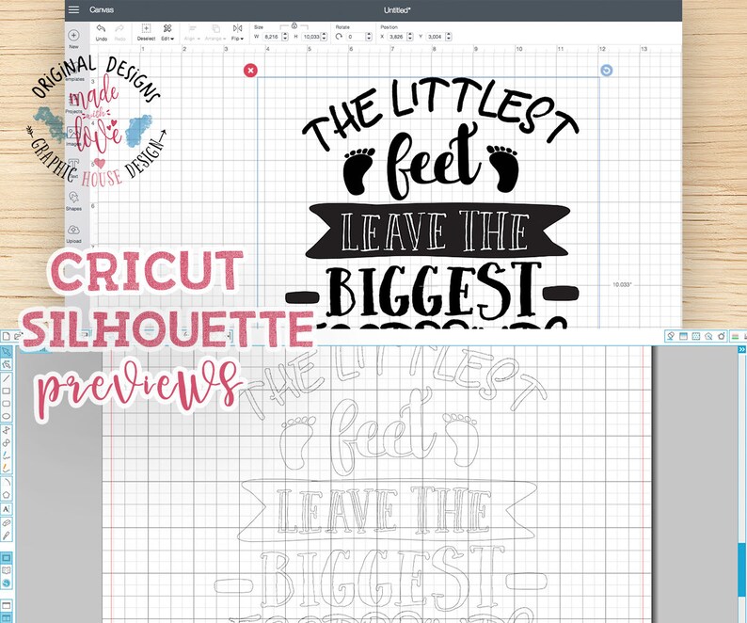
Task: Adjust the Position Y stepper arrows
Action: point(449,37)
